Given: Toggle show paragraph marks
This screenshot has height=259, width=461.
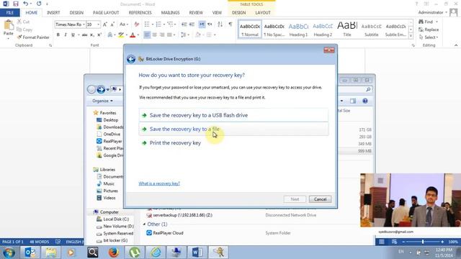Looking at the screenshot, I should click(230, 24).
